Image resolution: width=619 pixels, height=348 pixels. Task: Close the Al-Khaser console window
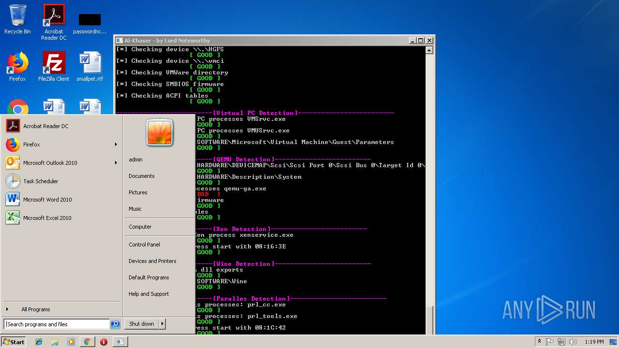(429, 41)
